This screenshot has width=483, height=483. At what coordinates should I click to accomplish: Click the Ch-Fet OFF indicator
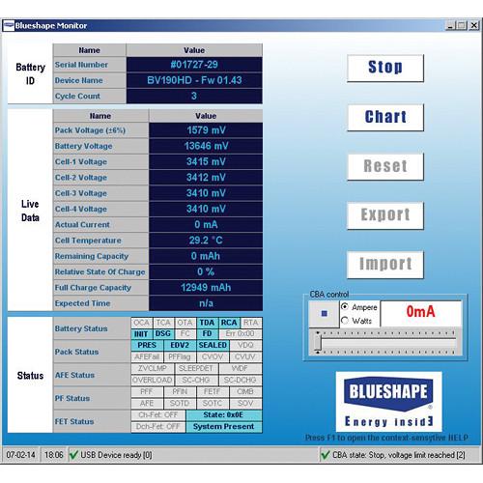point(158,415)
